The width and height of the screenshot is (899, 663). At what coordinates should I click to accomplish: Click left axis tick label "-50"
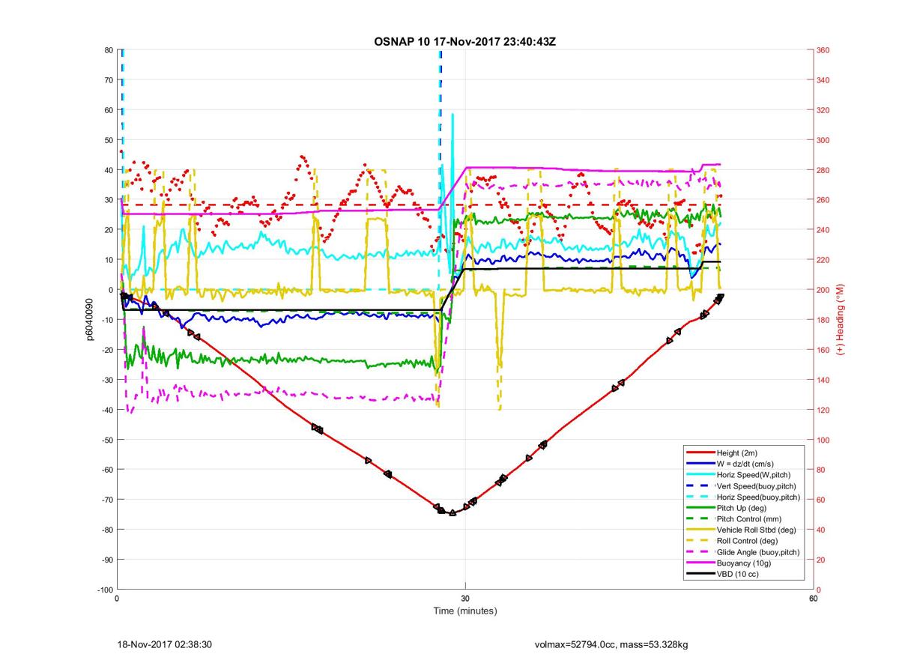[106, 440]
